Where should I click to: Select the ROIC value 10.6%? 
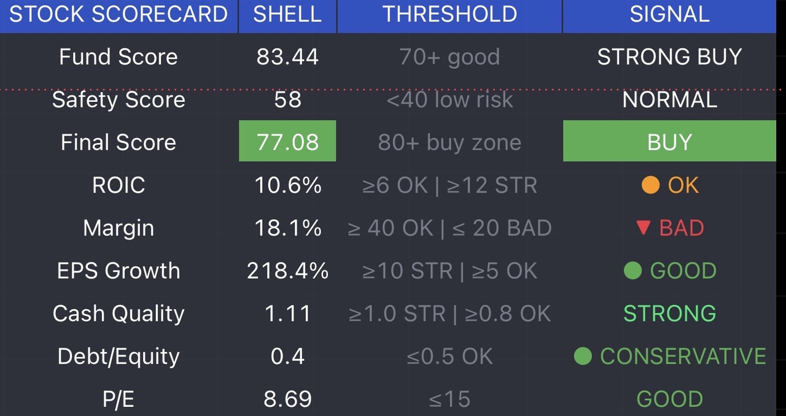tap(288, 185)
